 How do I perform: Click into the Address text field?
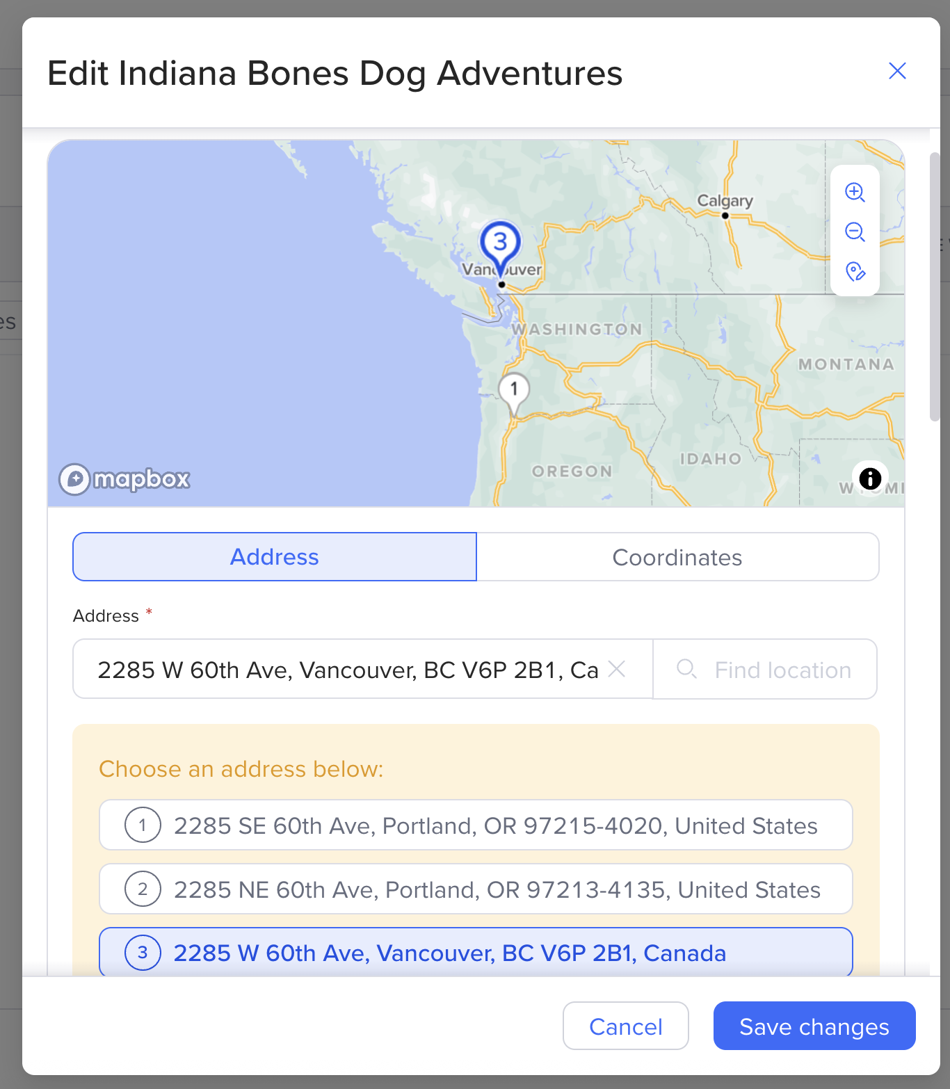[x=348, y=670]
